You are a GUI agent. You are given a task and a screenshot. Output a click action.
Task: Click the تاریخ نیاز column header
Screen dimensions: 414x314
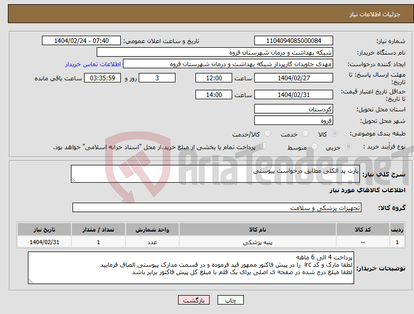(44, 229)
